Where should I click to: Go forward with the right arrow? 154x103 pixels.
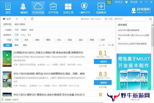coord(25,19)
